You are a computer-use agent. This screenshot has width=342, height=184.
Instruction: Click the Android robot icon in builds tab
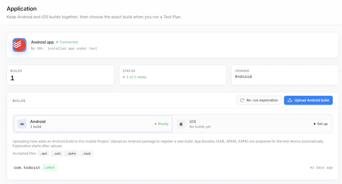(x=22, y=124)
